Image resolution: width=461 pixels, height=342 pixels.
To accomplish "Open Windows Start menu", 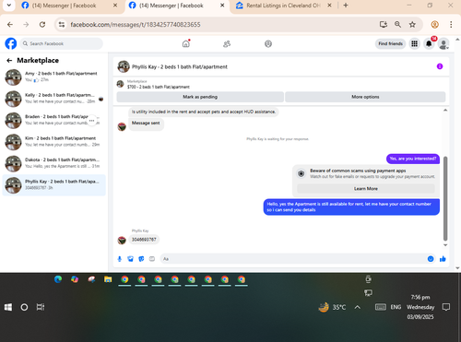I will pos(8,307).
